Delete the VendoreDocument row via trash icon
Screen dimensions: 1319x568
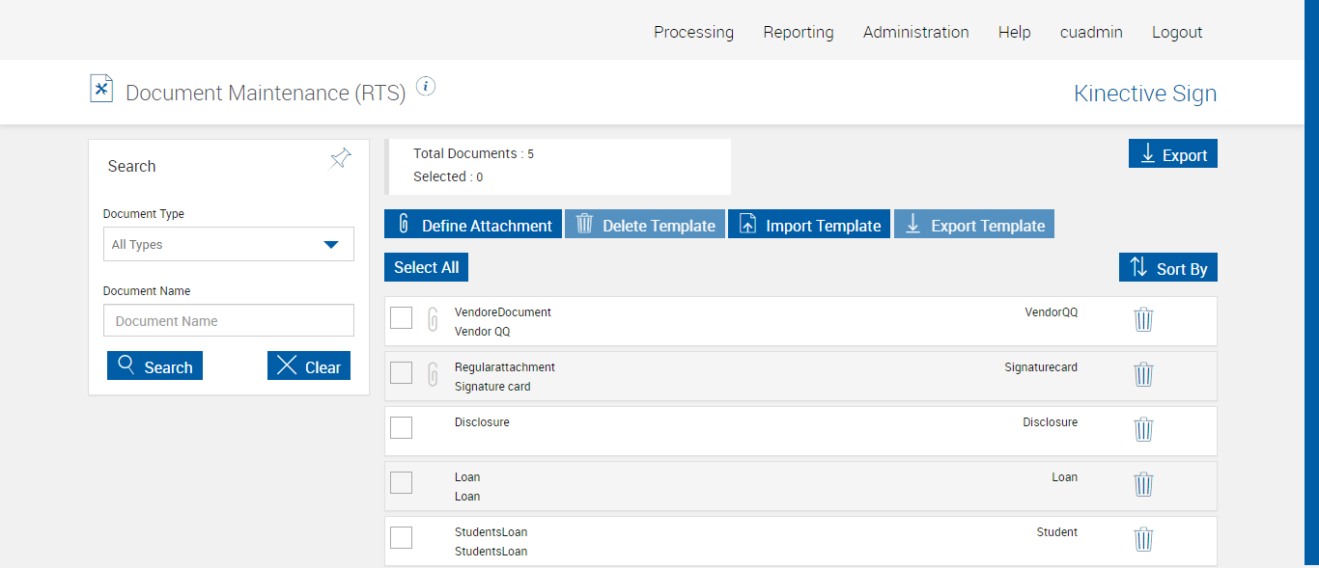pyautogui.click(x=1143, y=319)
